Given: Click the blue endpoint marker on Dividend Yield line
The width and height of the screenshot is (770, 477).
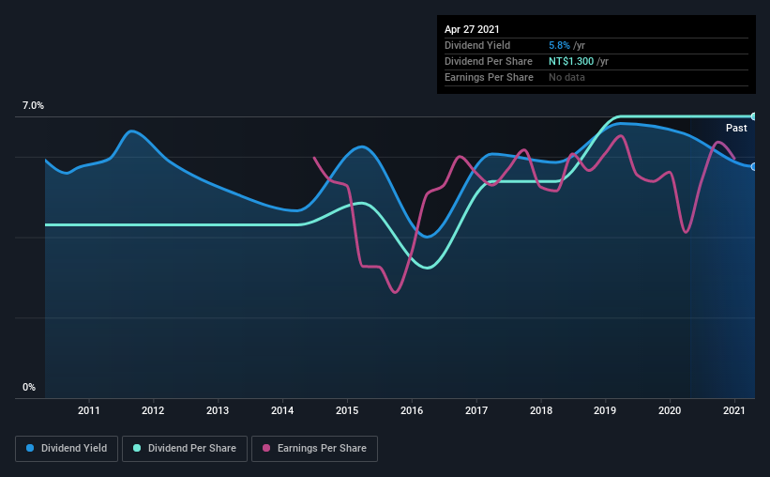Looking at the screenshot, I should [754, 167].
